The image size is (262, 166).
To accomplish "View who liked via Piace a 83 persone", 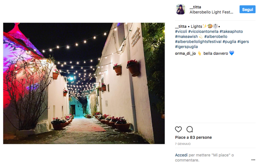I will click(193, 138).
